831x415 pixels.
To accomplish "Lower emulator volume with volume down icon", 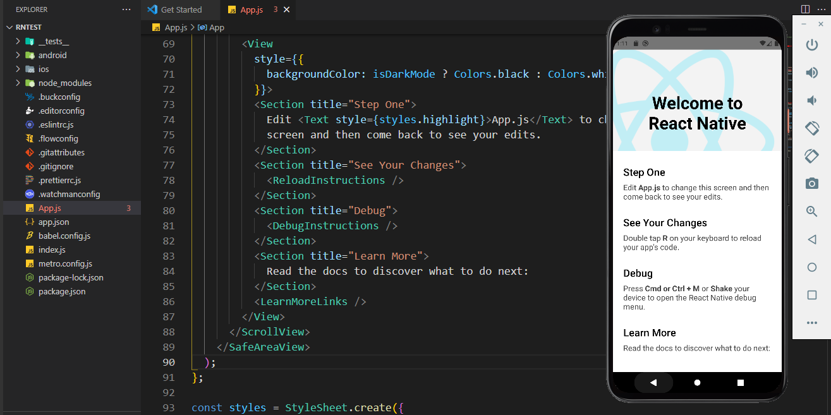I will [812, 100].
